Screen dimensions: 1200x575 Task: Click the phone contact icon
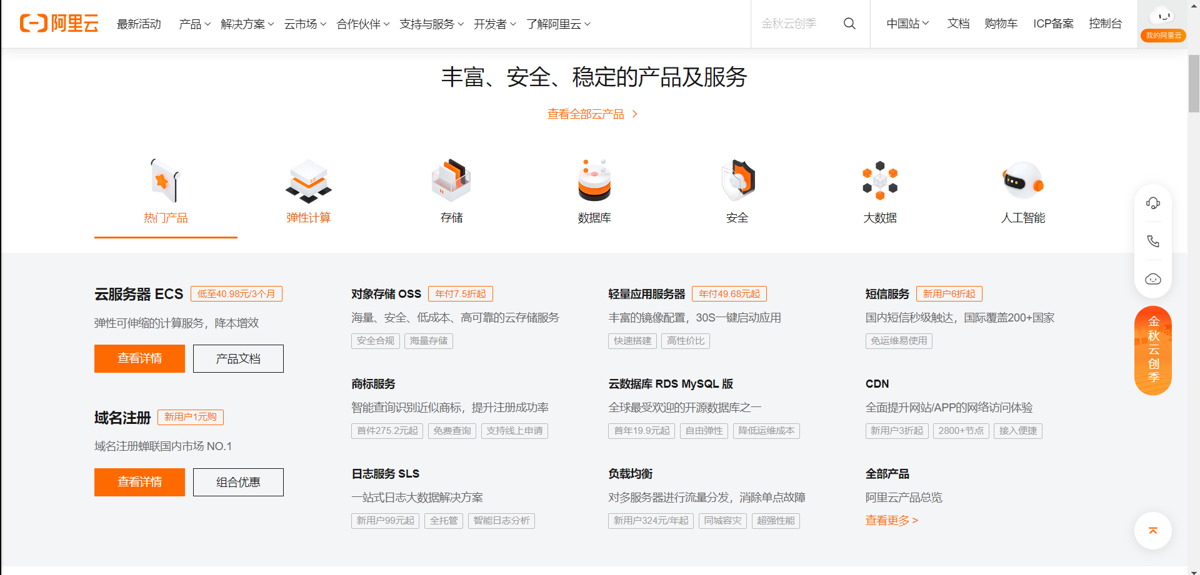point(1153,241)
